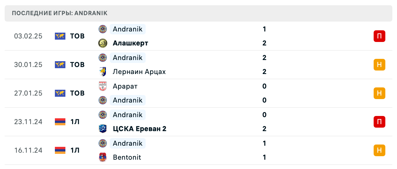Open the ЦСКА Ереван 2 team link
Image resolution: width=397 pixels, height=169 pixels.
pos(140,129)
